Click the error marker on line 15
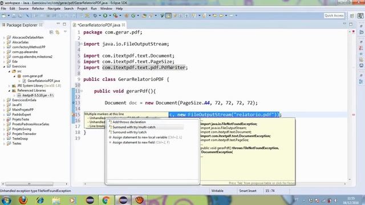365x205 pixels. click(74, 114)
